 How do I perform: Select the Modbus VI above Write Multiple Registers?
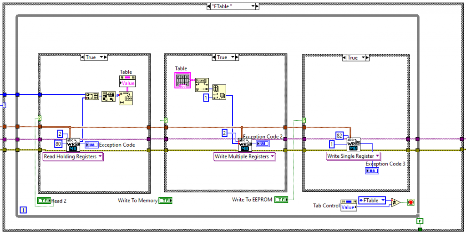pos(244,144)
